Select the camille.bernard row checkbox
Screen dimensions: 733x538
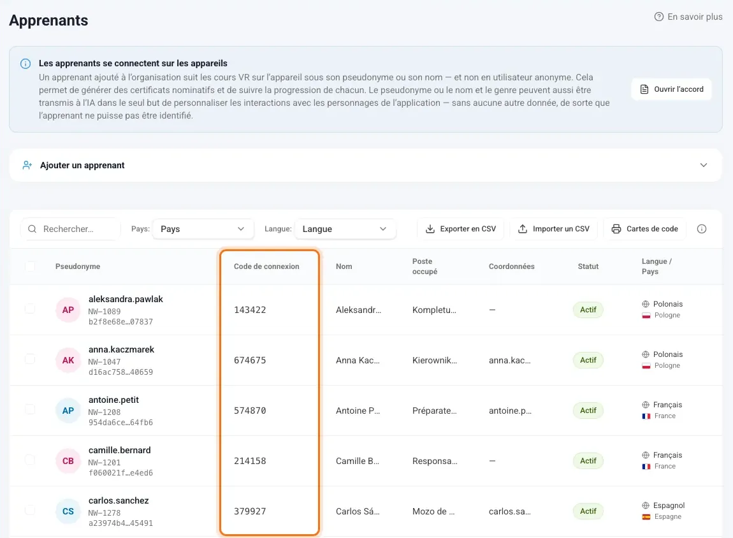coord(30,460)
